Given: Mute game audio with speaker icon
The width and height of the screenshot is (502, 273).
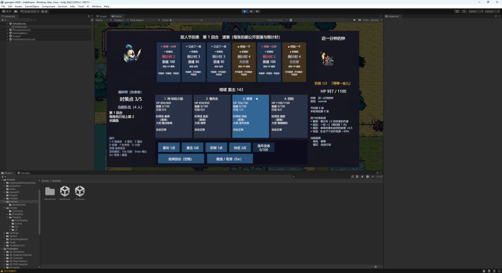Looking at the screenshot, I should pyautogui.click(x=354, y=20).
